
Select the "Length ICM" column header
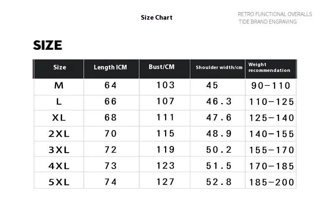coord(110,67)
